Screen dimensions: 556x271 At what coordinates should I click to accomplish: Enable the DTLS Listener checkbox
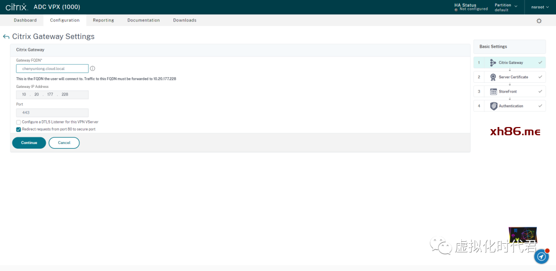(19, 122)
